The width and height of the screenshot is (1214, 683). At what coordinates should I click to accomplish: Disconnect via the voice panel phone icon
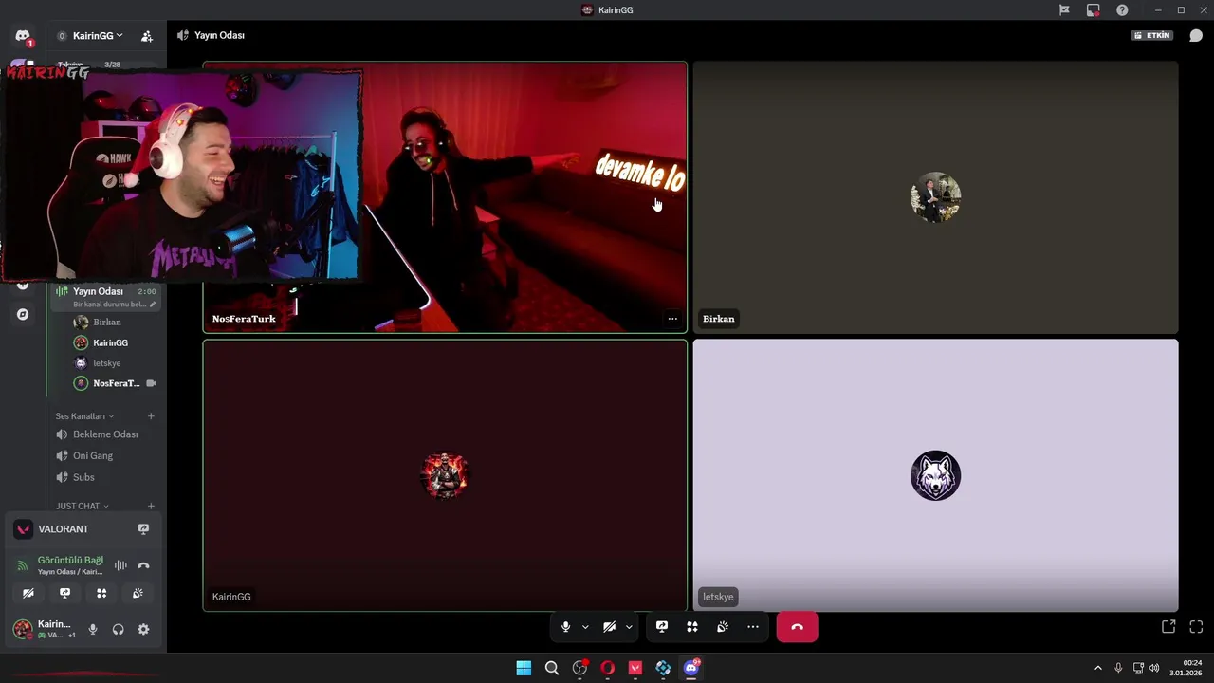(143, 565)
